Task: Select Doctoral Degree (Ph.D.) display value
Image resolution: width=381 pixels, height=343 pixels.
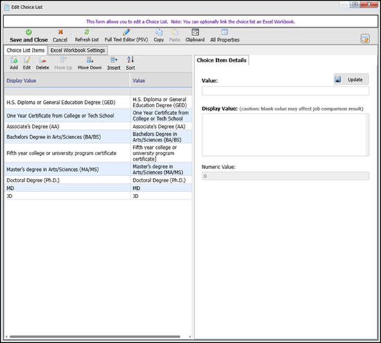Action: tap(67, 180)
